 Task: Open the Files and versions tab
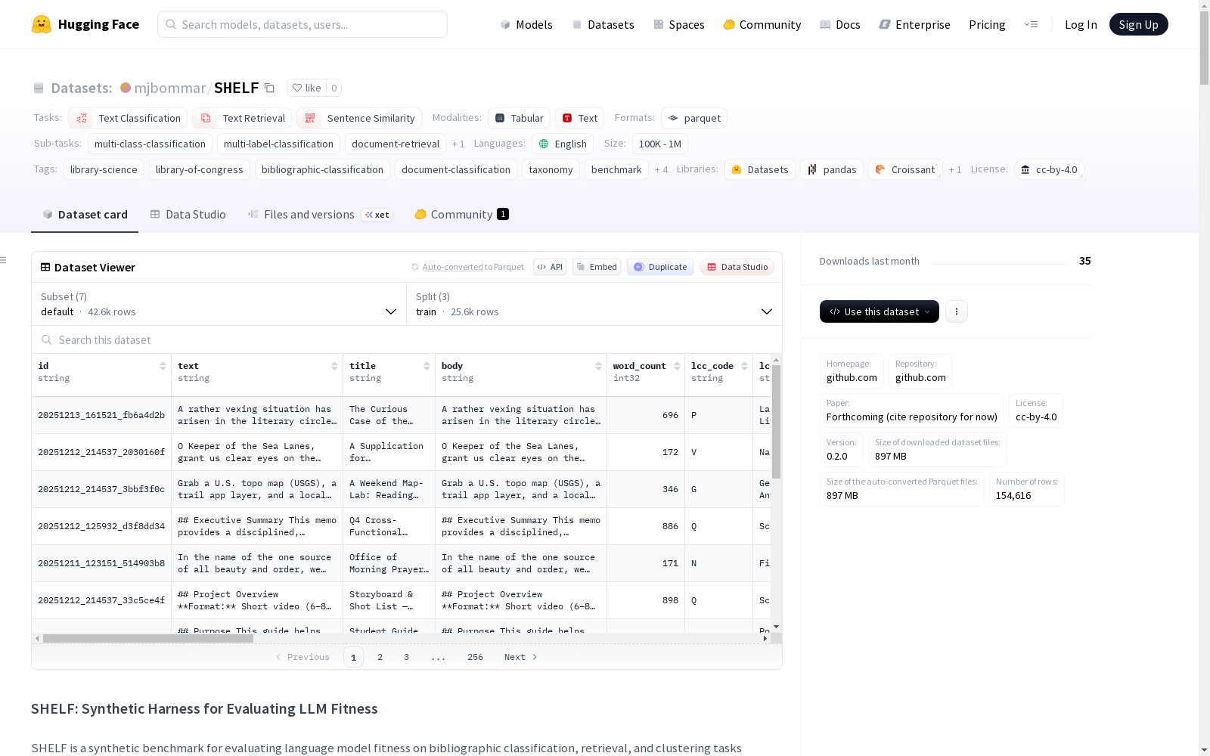pos(320,215)
